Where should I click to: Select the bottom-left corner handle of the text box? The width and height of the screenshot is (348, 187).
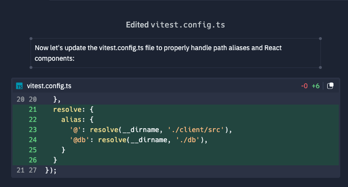(31, 67)
